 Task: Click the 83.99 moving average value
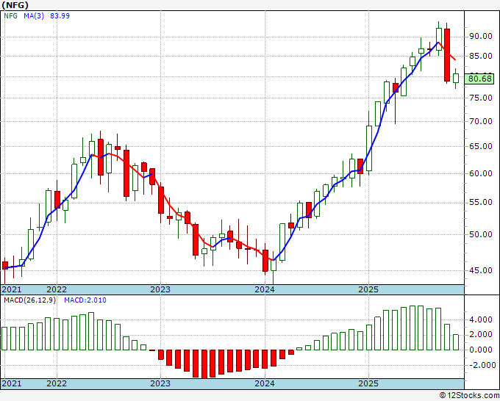(60, 16)
